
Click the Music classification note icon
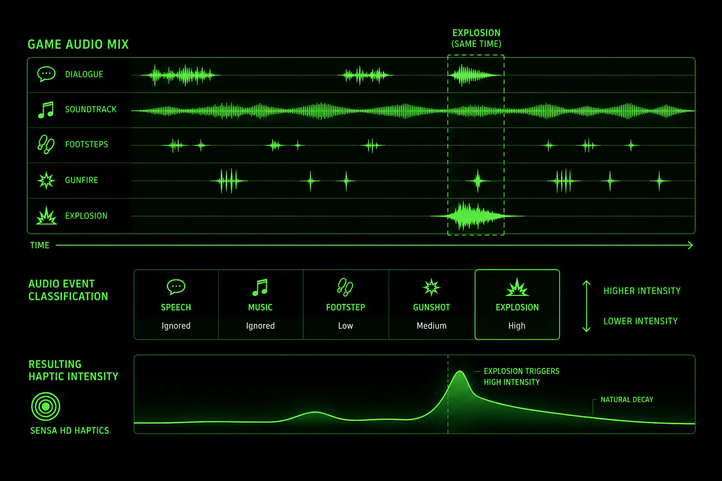(260, 287)
